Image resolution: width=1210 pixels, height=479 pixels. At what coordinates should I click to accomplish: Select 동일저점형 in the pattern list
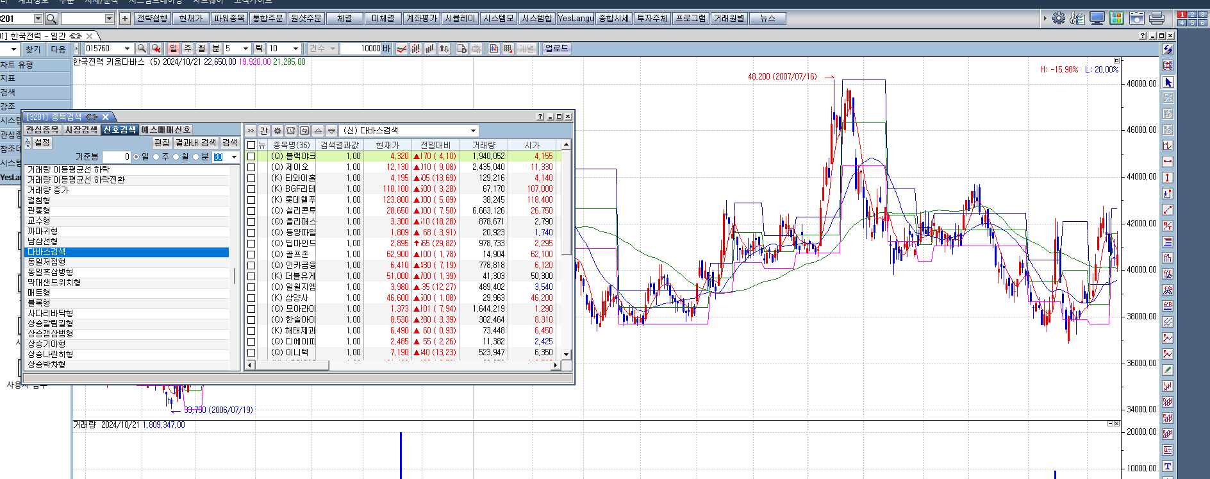47,262
